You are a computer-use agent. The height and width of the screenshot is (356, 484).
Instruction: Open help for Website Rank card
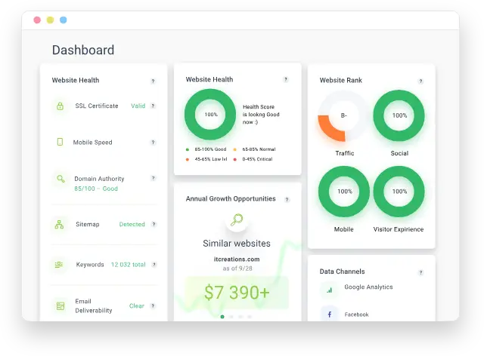pos(420,80)
